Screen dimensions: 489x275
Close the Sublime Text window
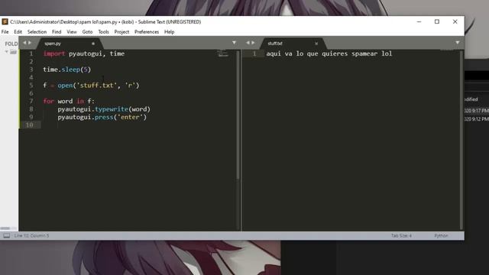click(x=455, y=22)
